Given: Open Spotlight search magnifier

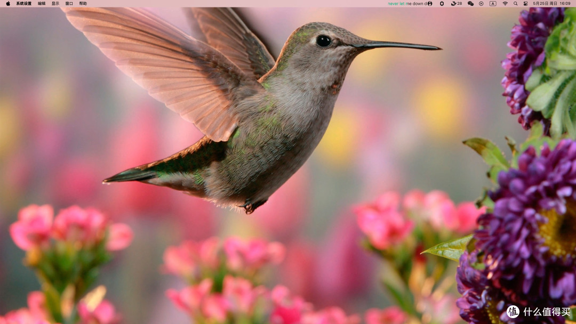Looking at the screenshot, I should pos(516,3).
